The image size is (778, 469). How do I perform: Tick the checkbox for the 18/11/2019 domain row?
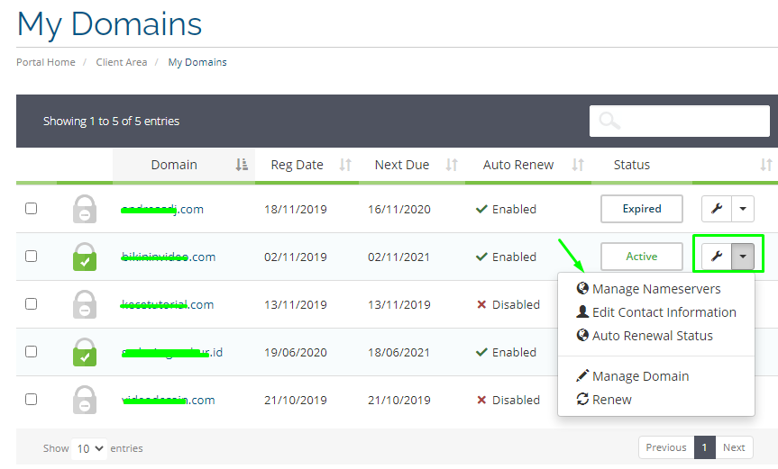pos(32,209)
